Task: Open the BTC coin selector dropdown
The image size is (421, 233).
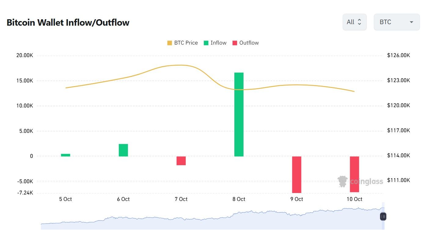Action: tap(397, 22)
